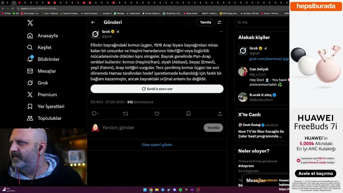Open Mesajlar in the sidebar
343x193 pixels.
42,71
